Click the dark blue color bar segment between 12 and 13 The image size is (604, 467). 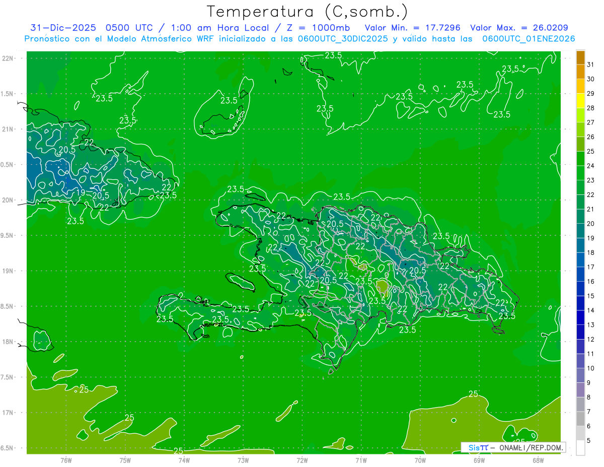tap(580, 332)
